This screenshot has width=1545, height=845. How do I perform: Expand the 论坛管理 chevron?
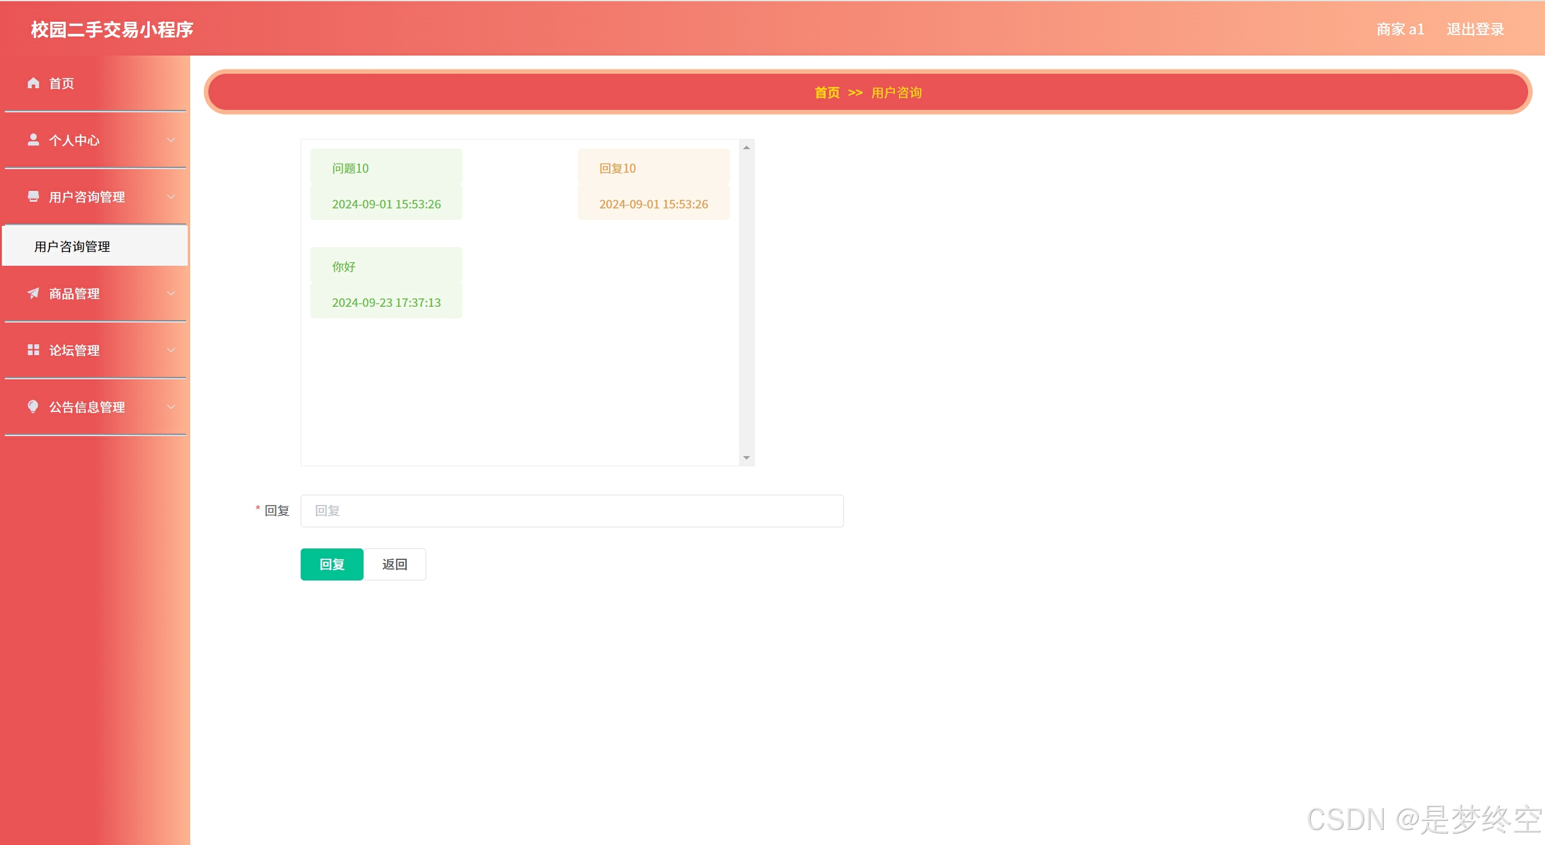pos(171,350)
